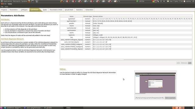The image size is (195, 109).
Task: Select the worksWater attribute row
Action: click(x=126, y=30)
